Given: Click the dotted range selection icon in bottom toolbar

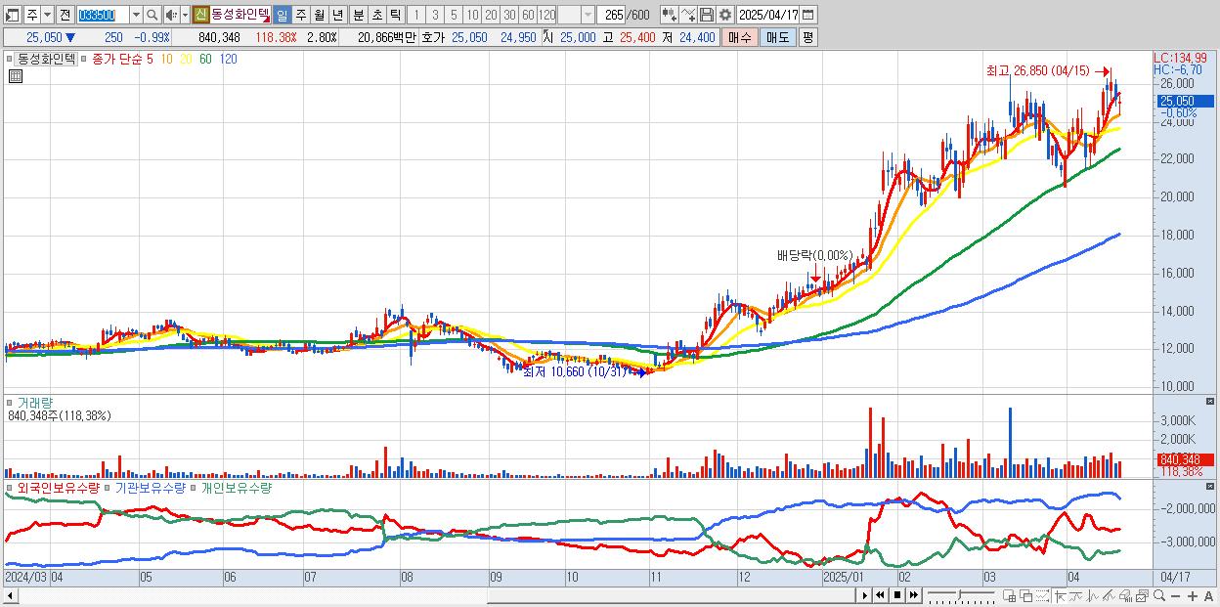Looking at the screenshot, I should [x=1042, y=595].
